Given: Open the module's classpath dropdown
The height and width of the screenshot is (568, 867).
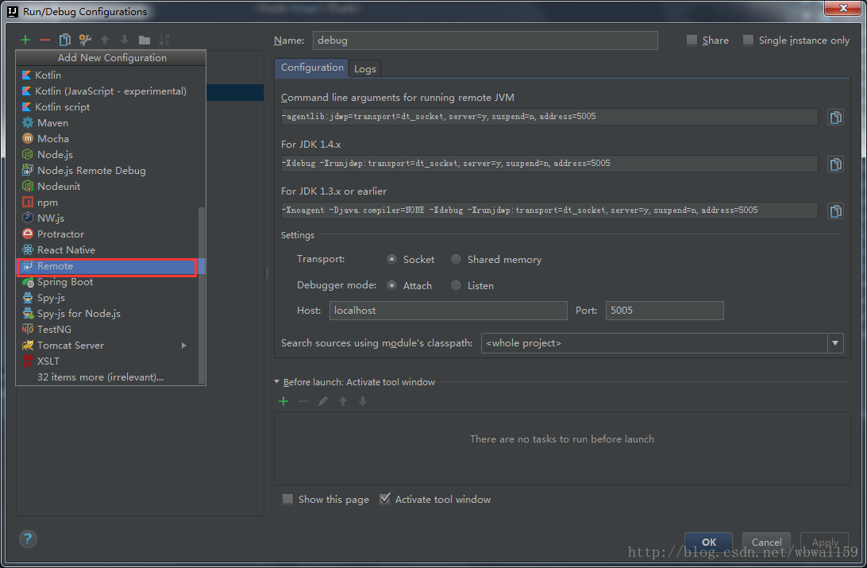Looking at the screenshot, I should coord(835,343).
